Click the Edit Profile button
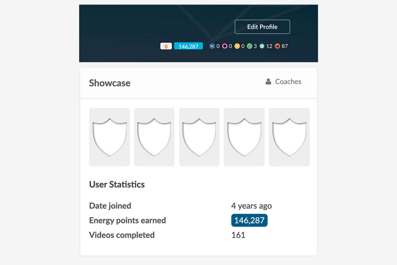The height and width of the screenshot is (265, 397). [x=262, y=27]
